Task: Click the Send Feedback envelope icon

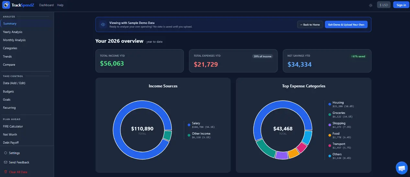Action: coord(6,162)
